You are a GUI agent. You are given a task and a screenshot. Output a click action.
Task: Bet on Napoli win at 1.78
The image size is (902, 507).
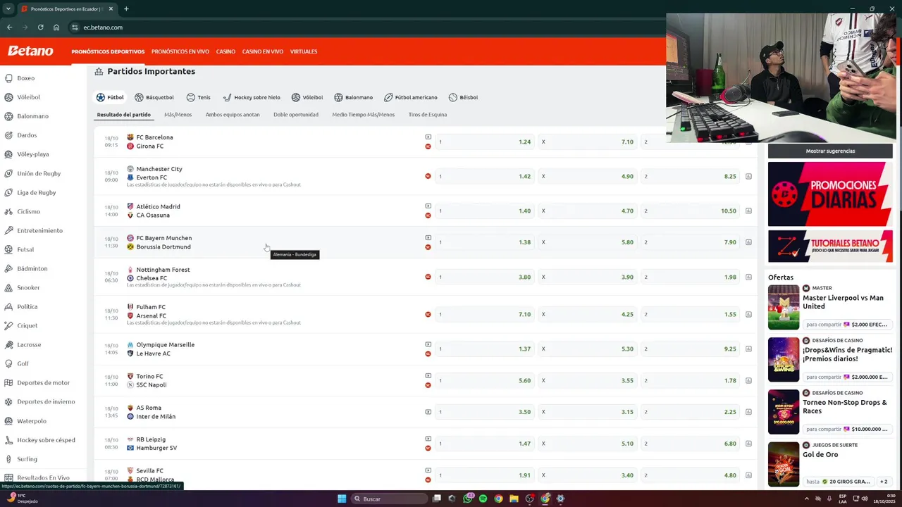point(691,381)
